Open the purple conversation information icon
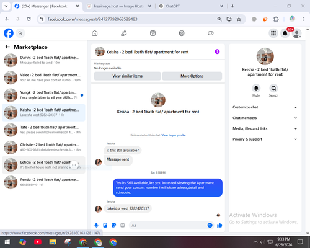The image size is (310, 248). [x=217, y=51]
